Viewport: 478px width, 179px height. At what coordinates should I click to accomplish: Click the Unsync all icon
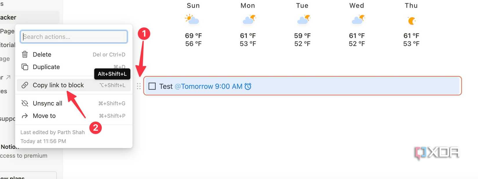tap(25, 103)
